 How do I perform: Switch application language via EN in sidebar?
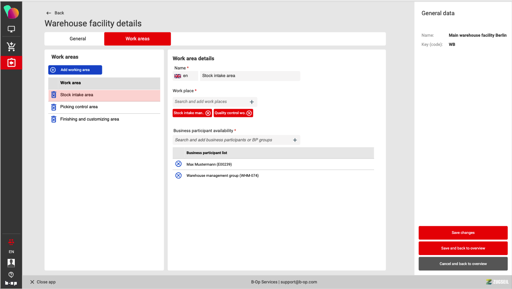tap(11, 252)
